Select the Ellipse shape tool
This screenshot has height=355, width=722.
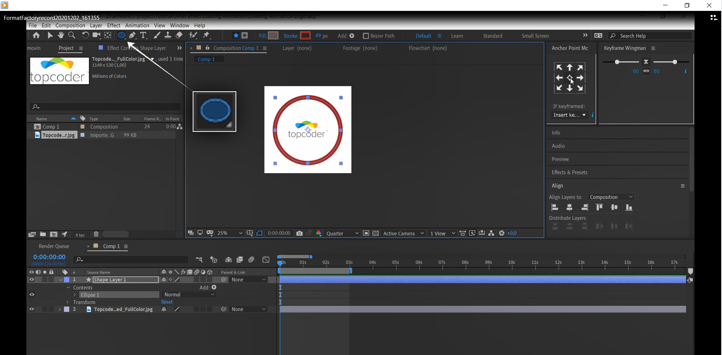point(121,35)
